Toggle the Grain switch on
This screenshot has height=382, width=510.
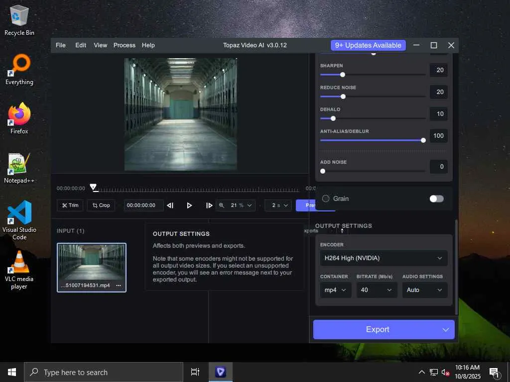tap(436, 198)
